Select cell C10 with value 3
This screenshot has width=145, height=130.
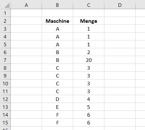click(x=89, y=83)
